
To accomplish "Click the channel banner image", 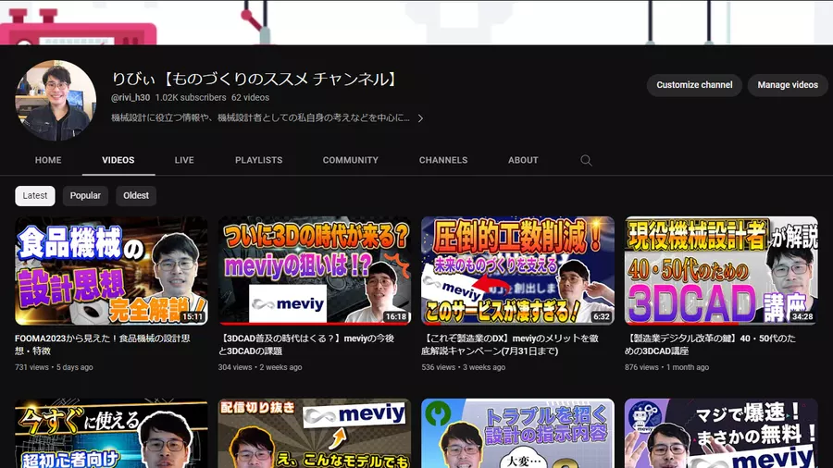I will 416,22.
